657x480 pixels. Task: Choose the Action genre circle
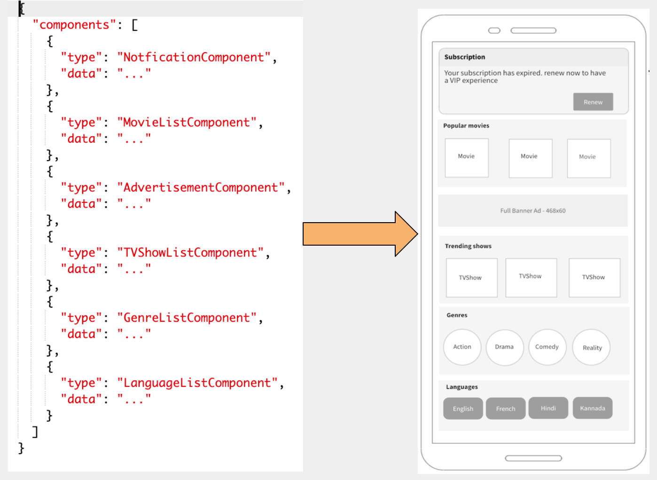[462, 347]
